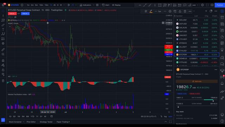The height and width of the screenshot is (127, 225).
Task: Open the Pine Editor tab
Action: coord(31,122)
